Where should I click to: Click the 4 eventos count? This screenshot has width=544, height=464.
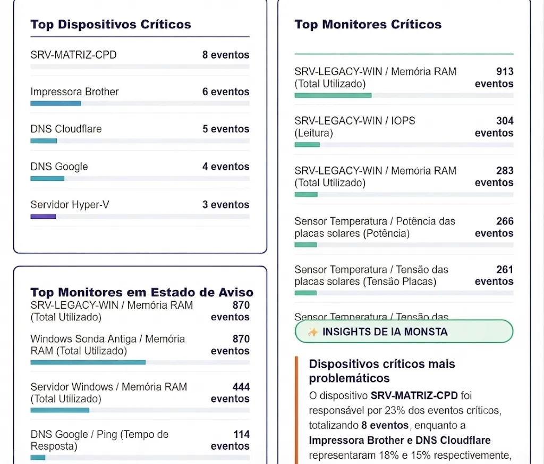226,167
